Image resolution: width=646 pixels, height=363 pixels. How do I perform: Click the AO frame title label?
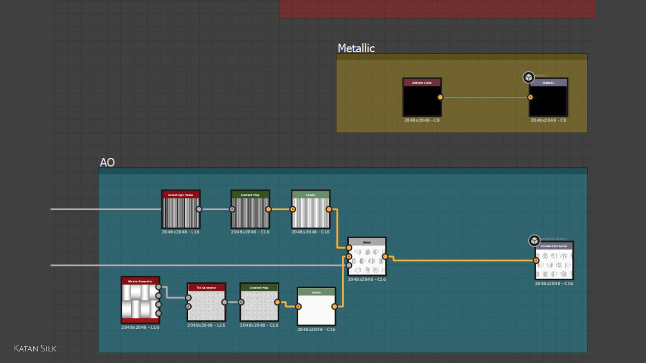pyautogui.click(x=107, y=162)
